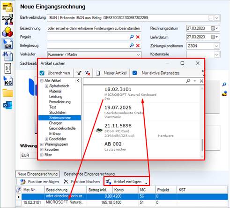Search Projekt with the magnifier icon
230x208 pixels.
pos(132,37)
